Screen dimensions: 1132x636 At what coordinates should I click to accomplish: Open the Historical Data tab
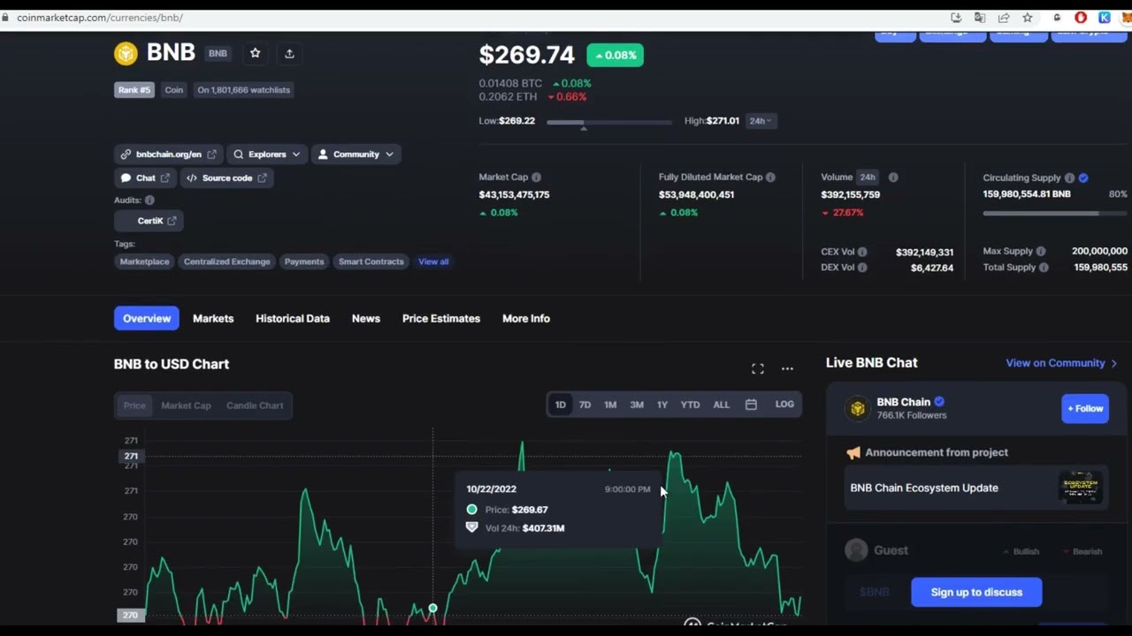pos(293,319)
